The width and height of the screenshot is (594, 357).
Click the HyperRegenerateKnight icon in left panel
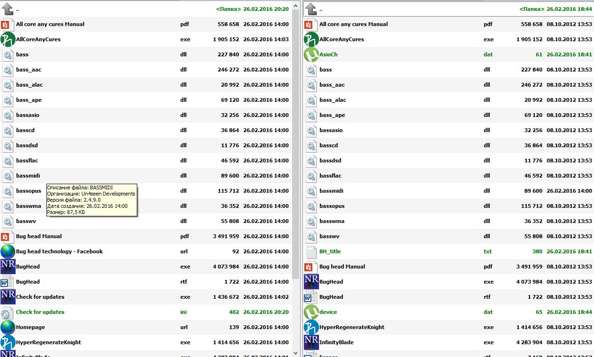tap(8, 342)
